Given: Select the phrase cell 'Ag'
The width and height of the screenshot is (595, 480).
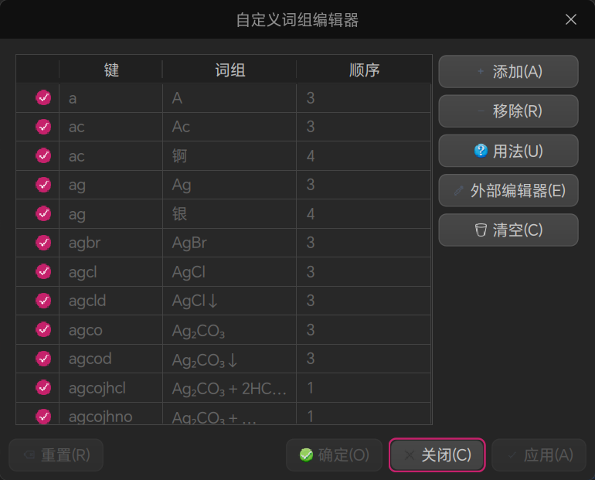Looking at the screenshot, I should 229,185.
